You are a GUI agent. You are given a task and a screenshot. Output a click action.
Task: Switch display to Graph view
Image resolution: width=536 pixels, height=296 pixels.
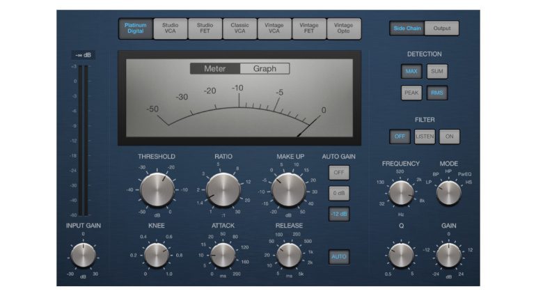click(x=265, y=69)
